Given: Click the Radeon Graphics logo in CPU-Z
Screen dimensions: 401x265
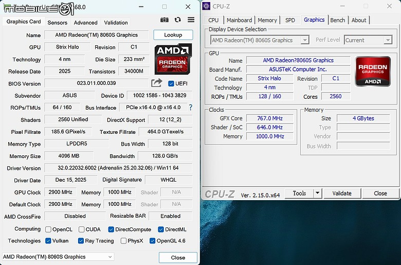Looking at the screenshot, I should [x=373, y=72].
